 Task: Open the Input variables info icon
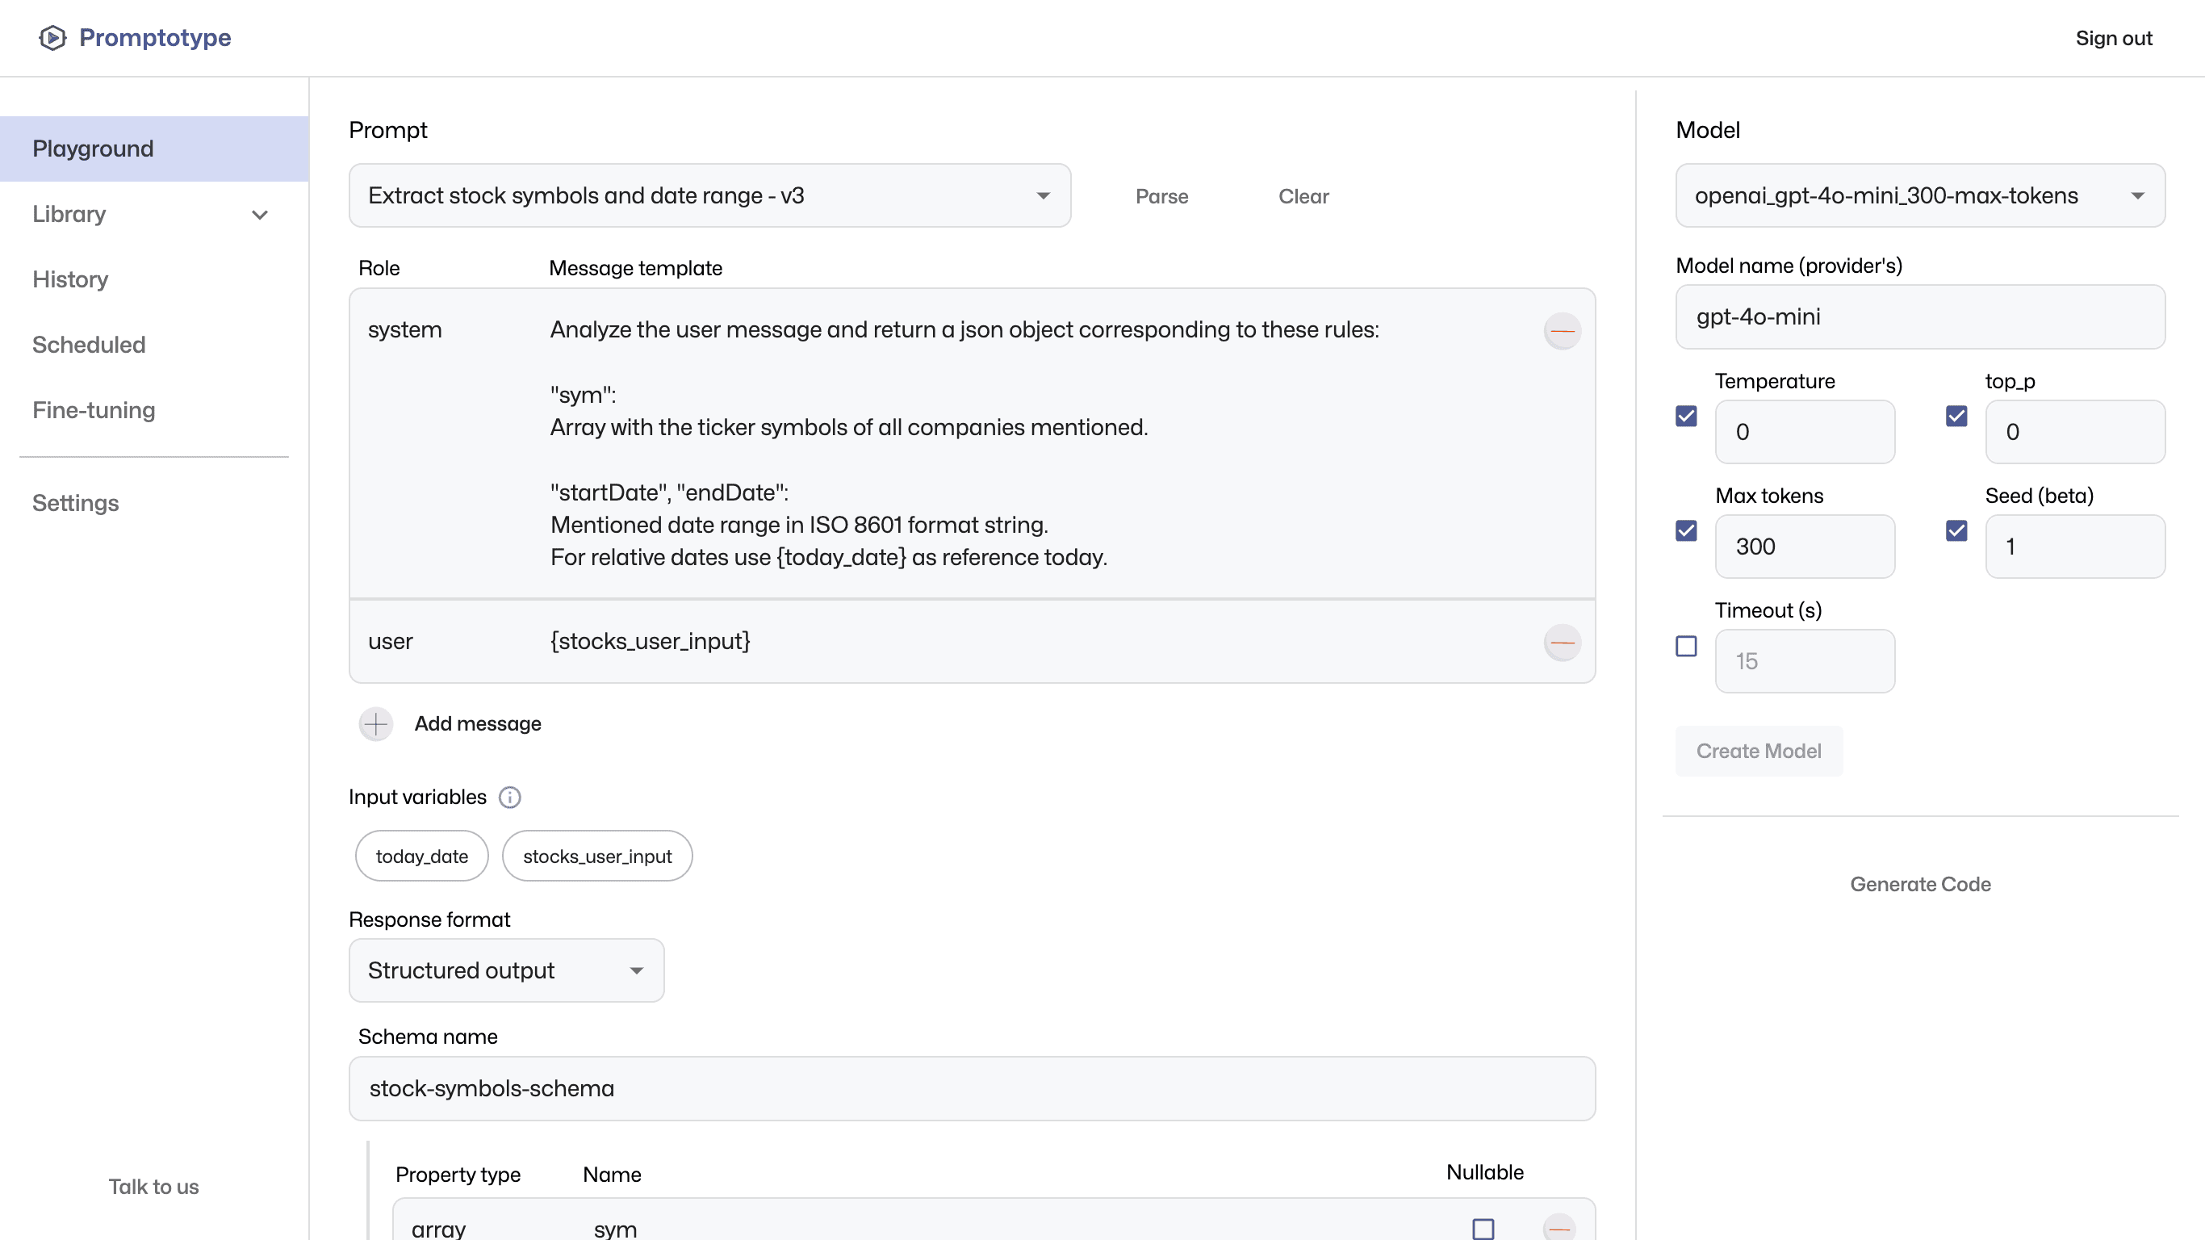coord(510,798)
